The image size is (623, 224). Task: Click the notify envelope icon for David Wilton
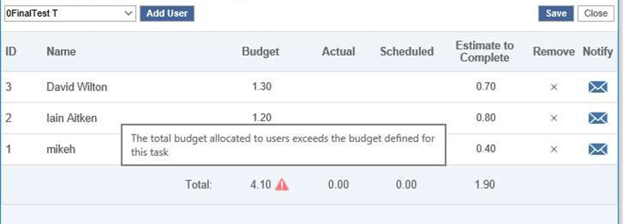pyautogui.click(x=597, y=86)
